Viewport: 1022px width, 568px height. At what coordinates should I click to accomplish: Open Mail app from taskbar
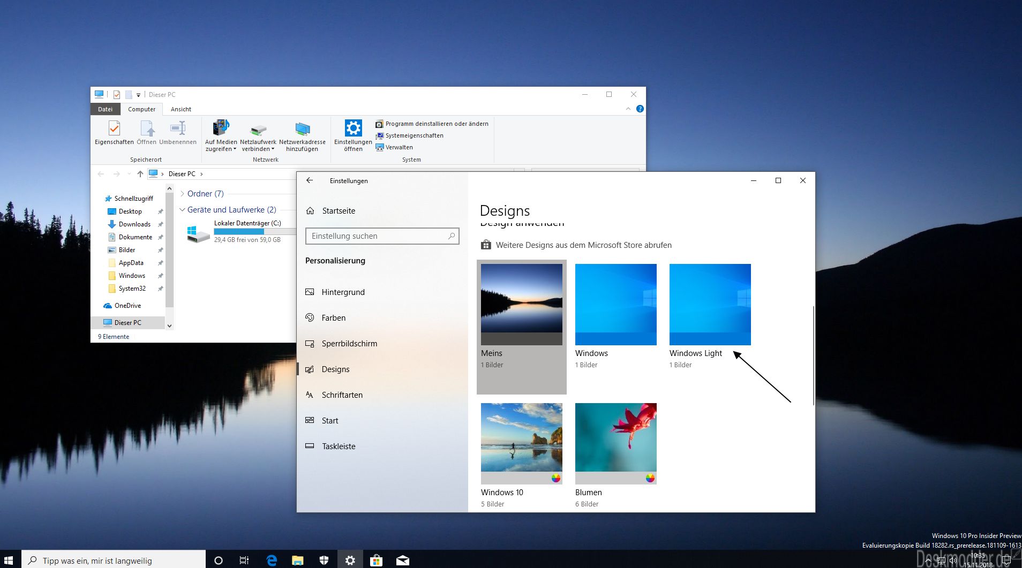click(x=403, y=560)
